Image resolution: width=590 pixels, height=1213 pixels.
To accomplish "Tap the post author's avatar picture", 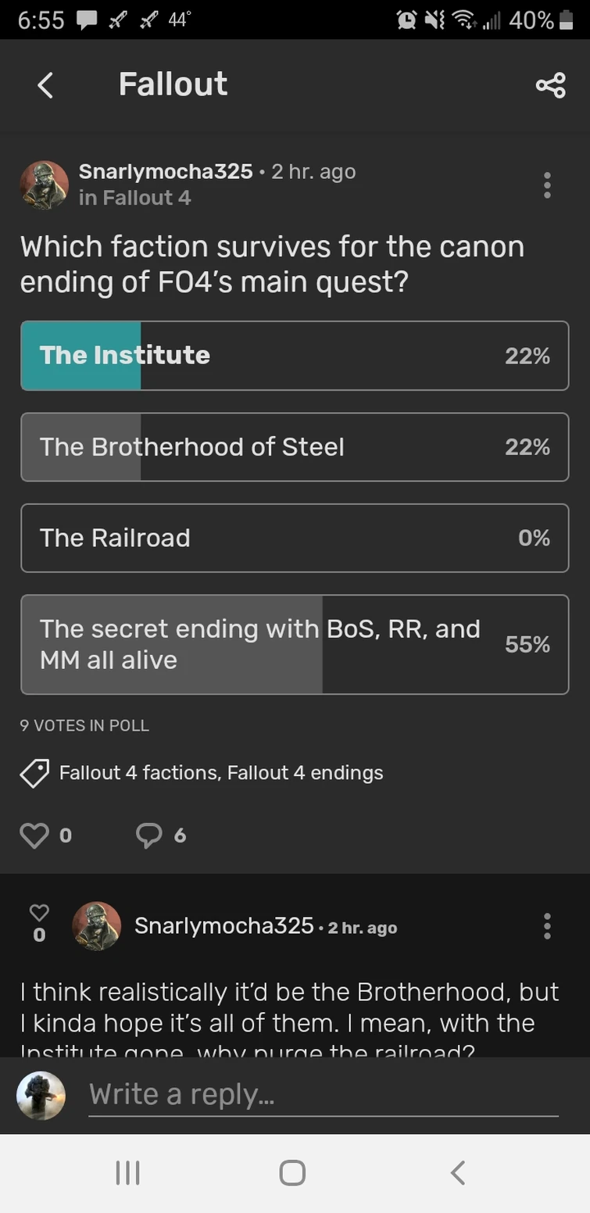I will pyautogui.click(x=44, y=185).
